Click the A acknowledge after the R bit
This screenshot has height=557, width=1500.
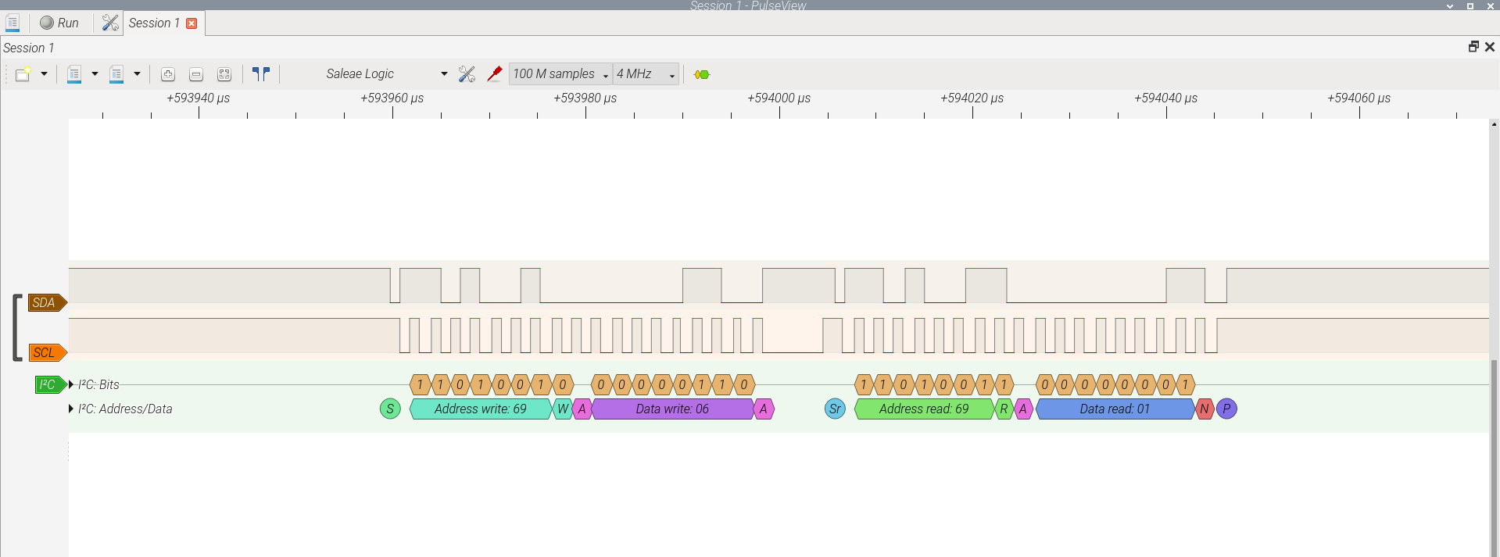point(1023,409)
